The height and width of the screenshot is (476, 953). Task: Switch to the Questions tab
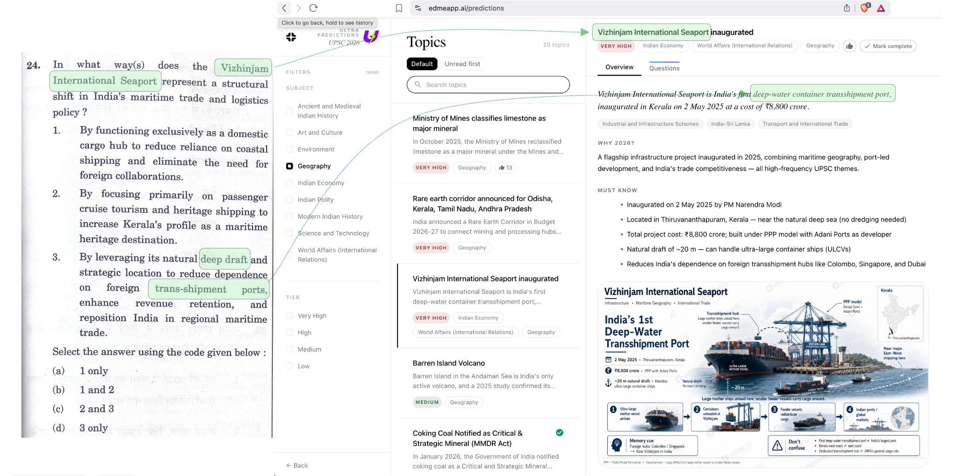point(664,68)
